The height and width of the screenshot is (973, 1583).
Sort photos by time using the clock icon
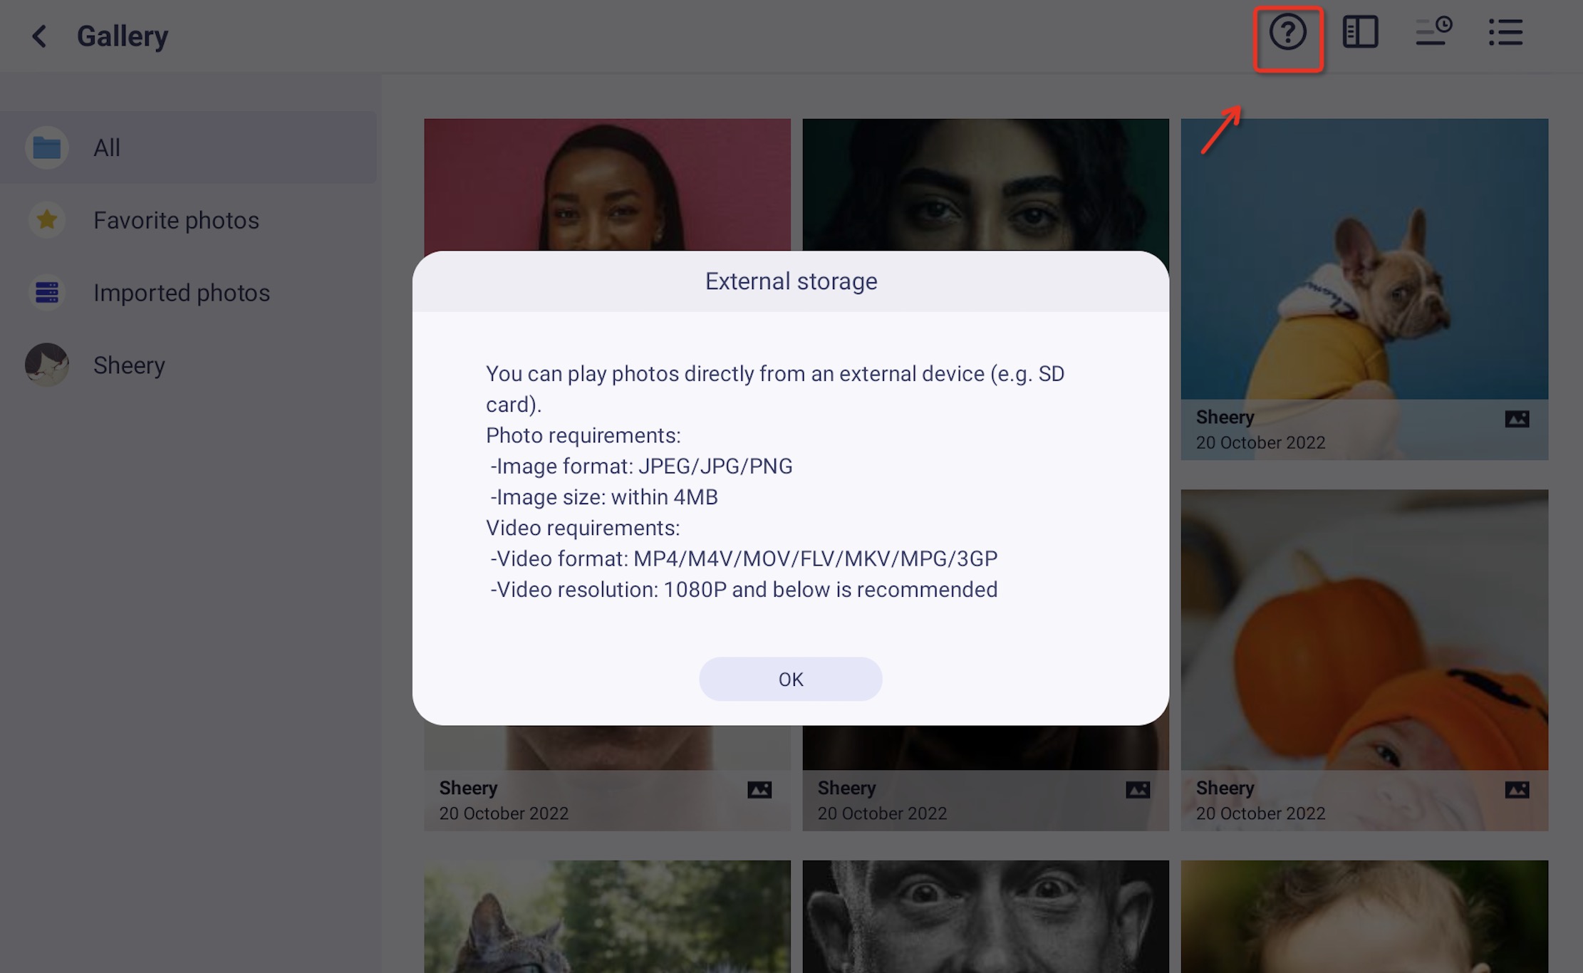coord(1433,32)
